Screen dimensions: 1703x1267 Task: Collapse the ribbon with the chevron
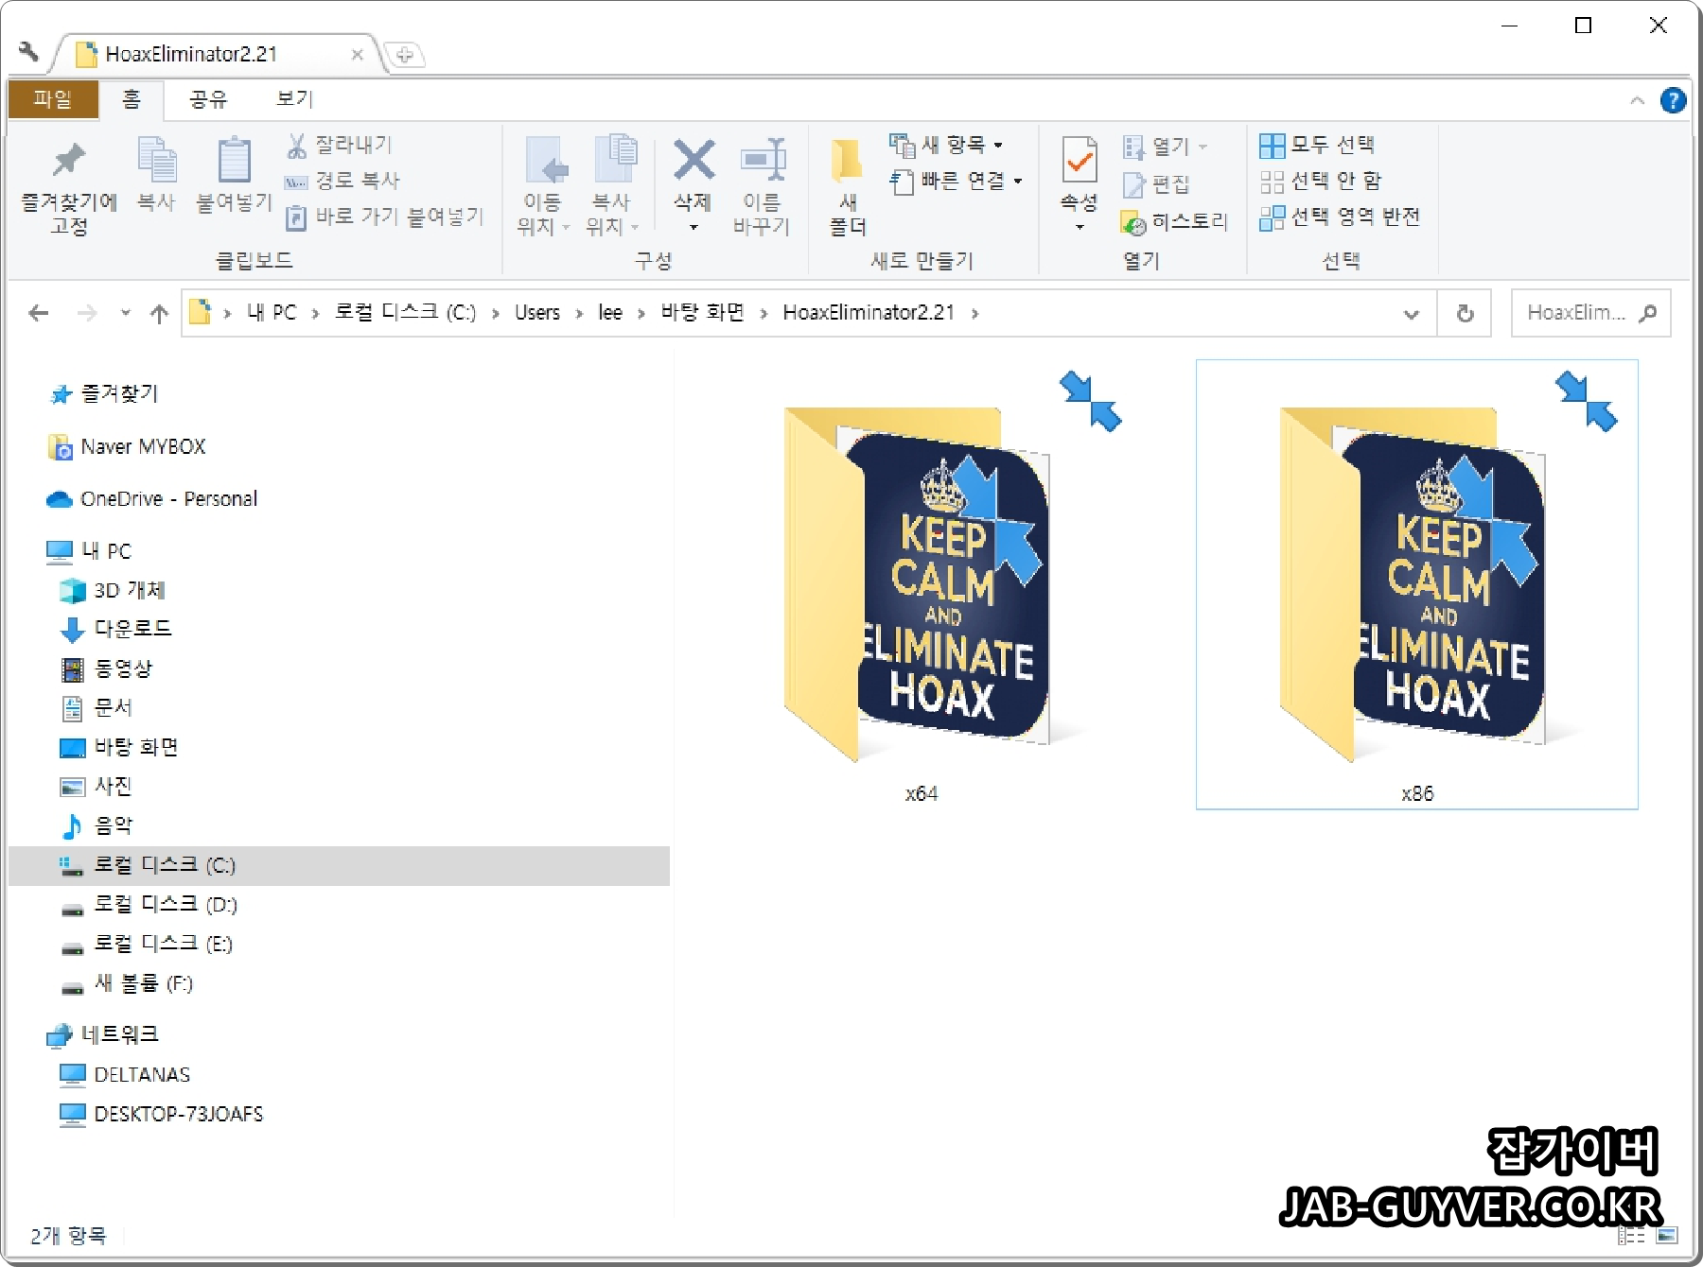pos(1638,99)
